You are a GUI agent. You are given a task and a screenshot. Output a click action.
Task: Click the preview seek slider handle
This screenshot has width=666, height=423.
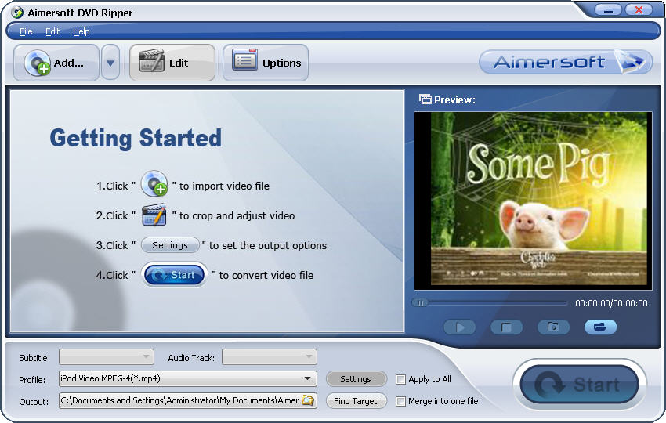(420, 303)
